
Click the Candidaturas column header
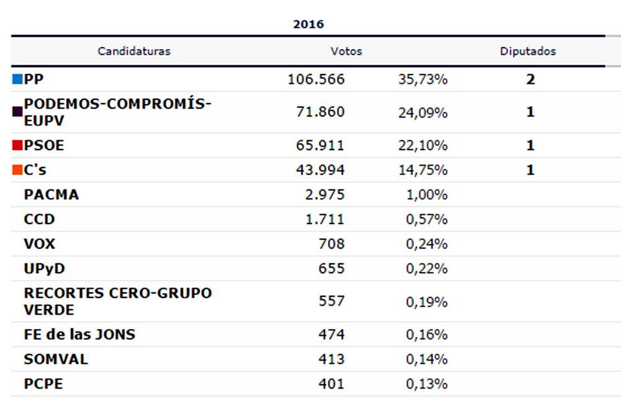pos(134,52)
